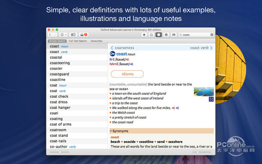This screenshot has height=164, width=262.
Task: Select coat check entry
Action: click(77, 97)
